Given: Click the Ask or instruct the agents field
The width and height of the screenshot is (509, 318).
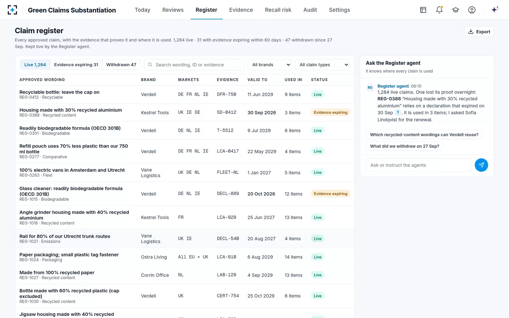Looking at the screenshot, I should [419, 165].
